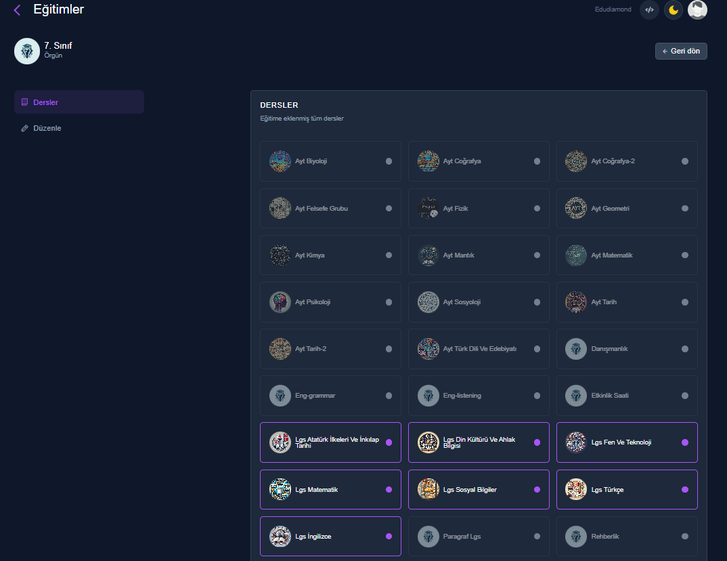
Task: Disable the Lgs Din Kültürü status dot
Action: point(537,442)
